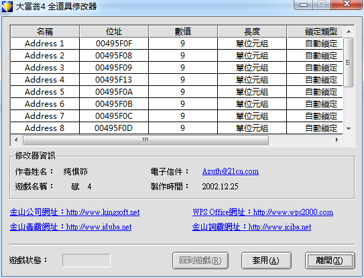Click the value 9 in Address 1 row
The height and width of the screenshot is (278, 364).
pyautogui.click(x=183, y=44)
